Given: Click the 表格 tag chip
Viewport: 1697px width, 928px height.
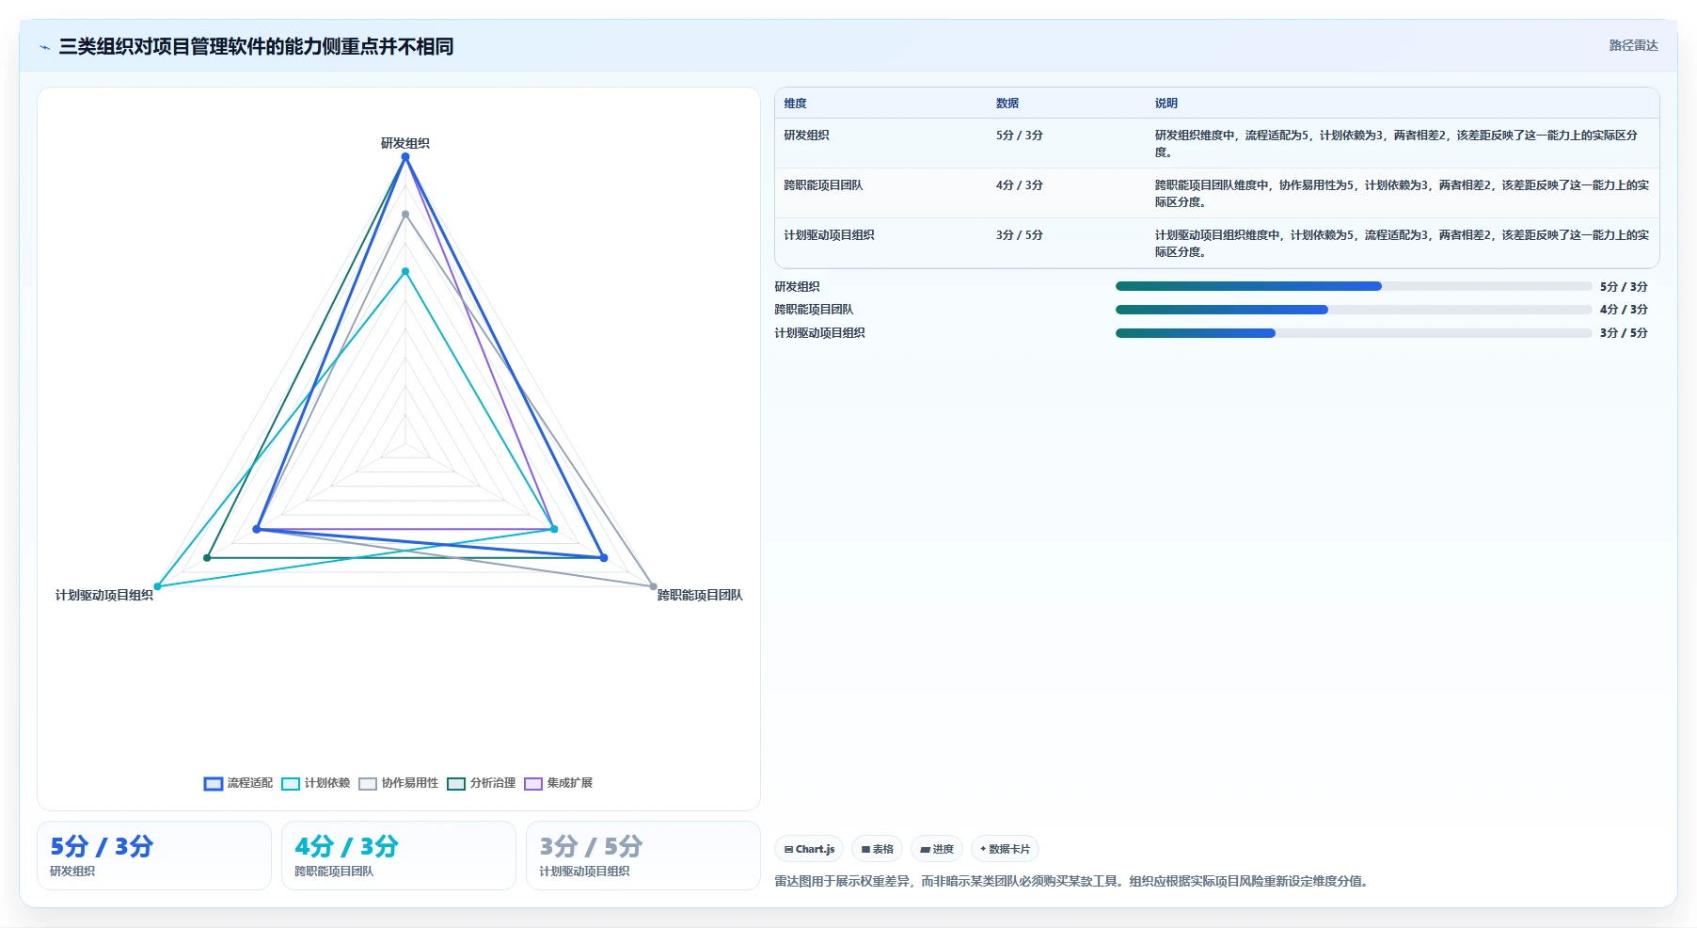Looking at the screenshot, I should pos(877,849).
